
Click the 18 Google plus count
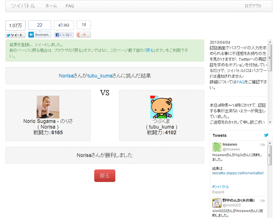[84, 25]
